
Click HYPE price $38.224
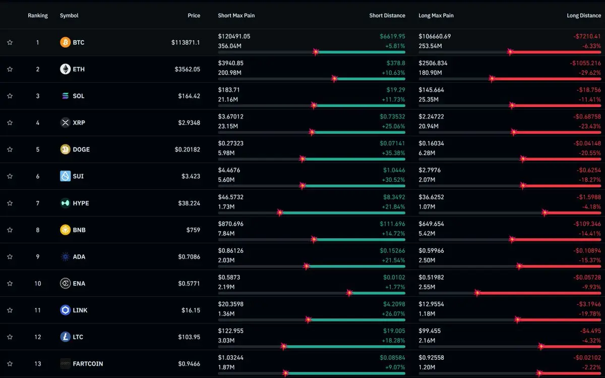coord(189,203)
